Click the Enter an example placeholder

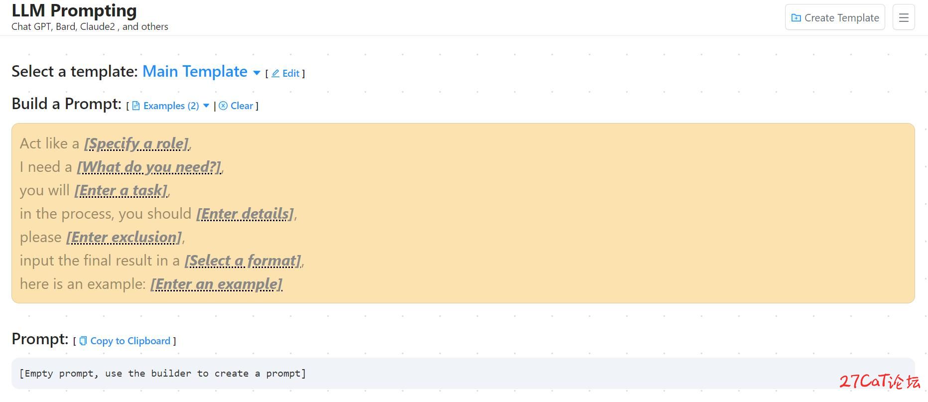coord(217,284)
